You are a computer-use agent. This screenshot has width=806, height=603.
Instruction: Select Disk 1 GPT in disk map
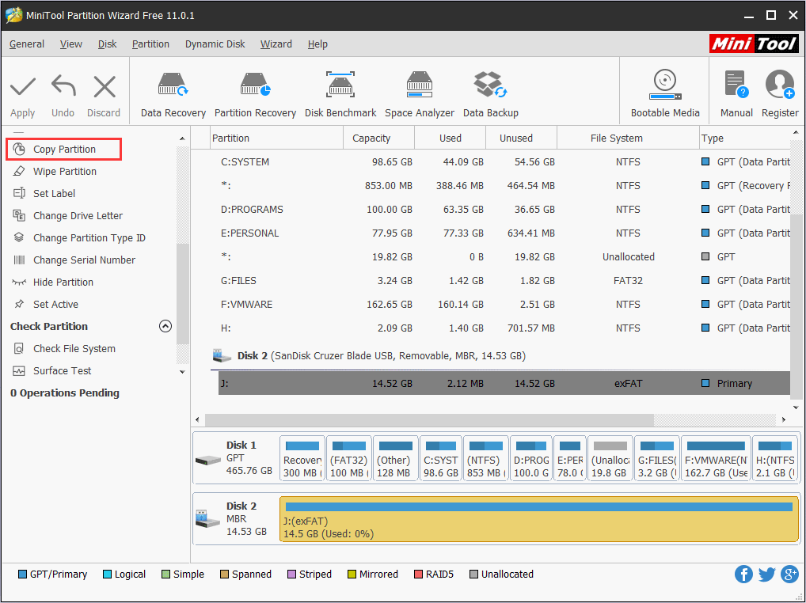[235, 457]
